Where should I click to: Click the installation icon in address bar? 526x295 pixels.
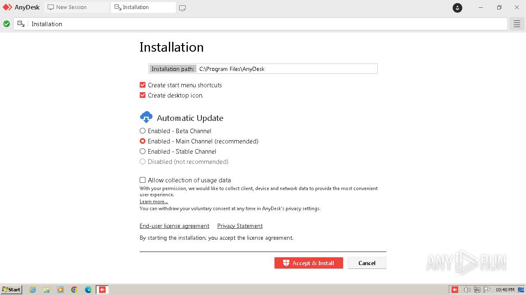(x=21, y=24)
